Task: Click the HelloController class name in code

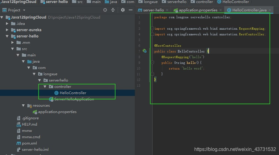Action: coord(191,51)
